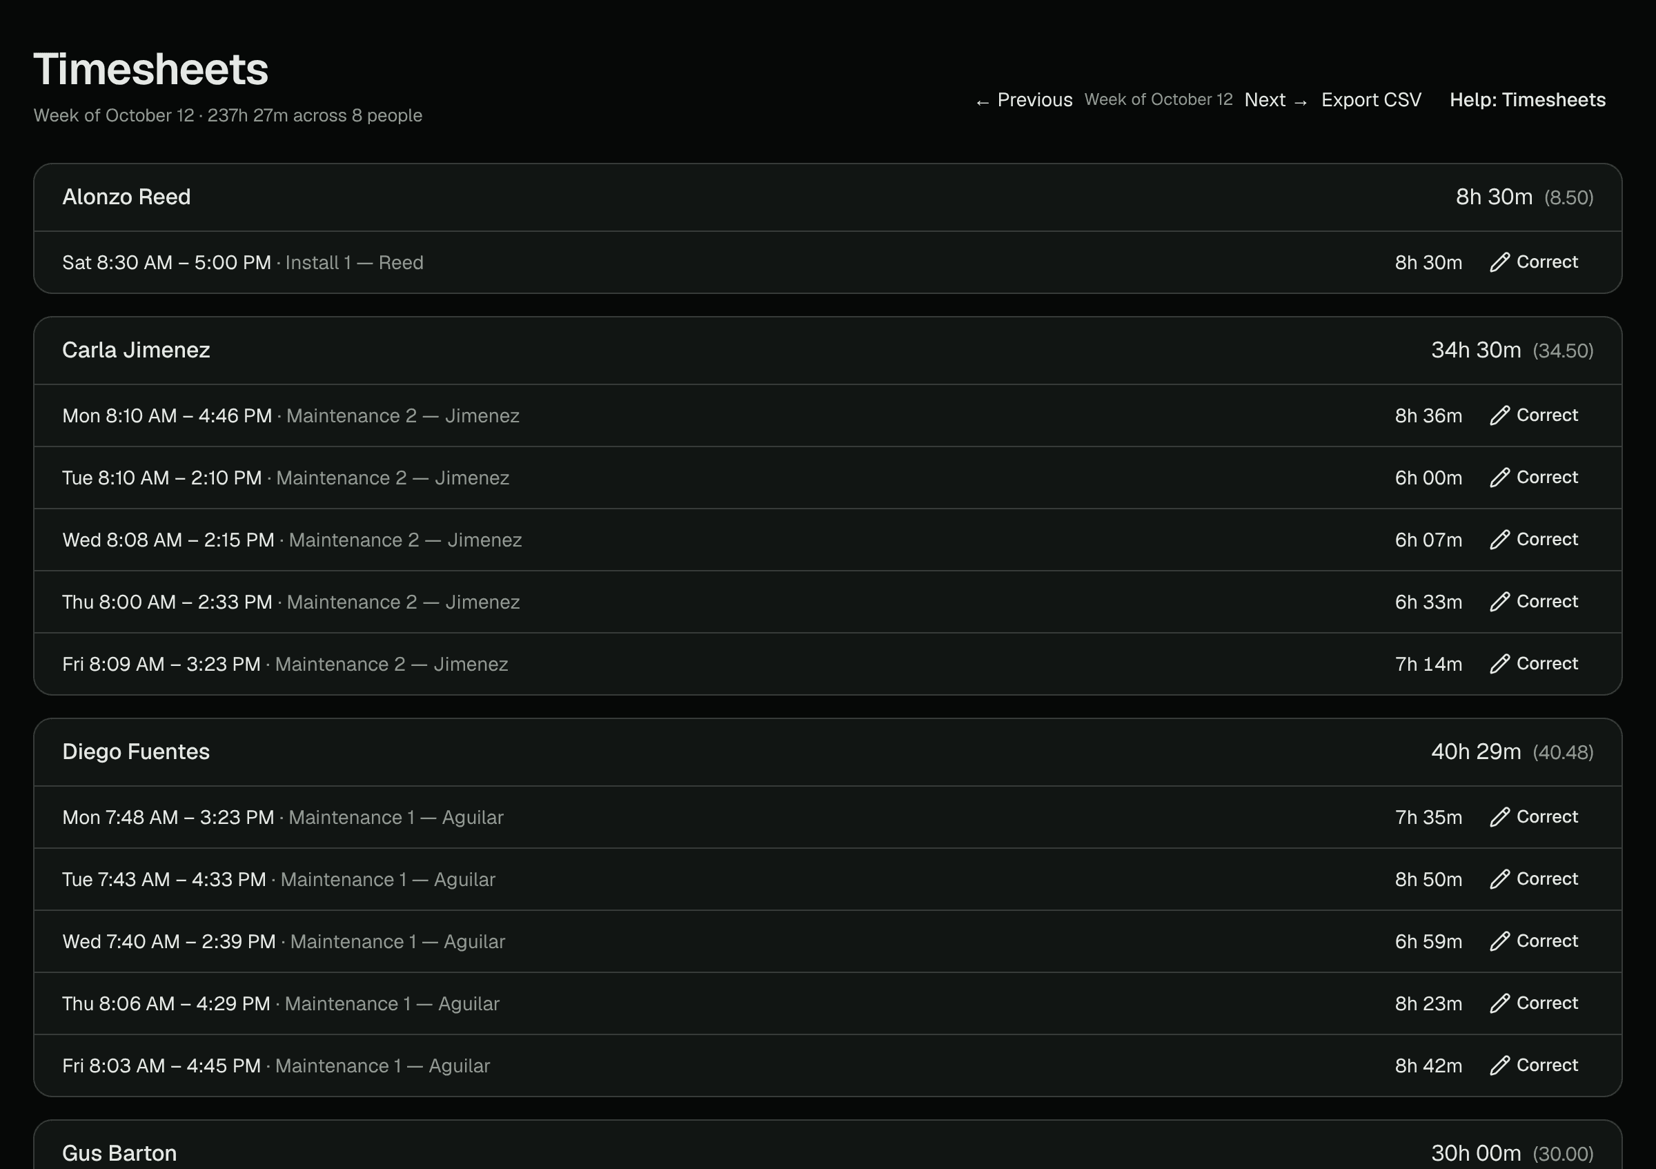The width and height of the screenshot is (1656, 1169).
Task: Click Fri 8:03 AM – 4:45 PM time range
Action: [x=161, y=1065]
